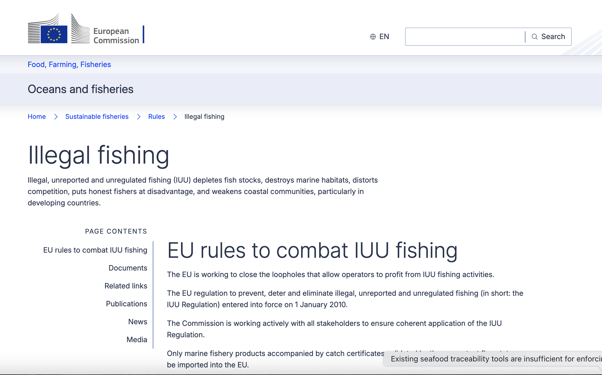Navigate to Rules breadcrumb
The image size is (602, 375).
tap(156, 117)
